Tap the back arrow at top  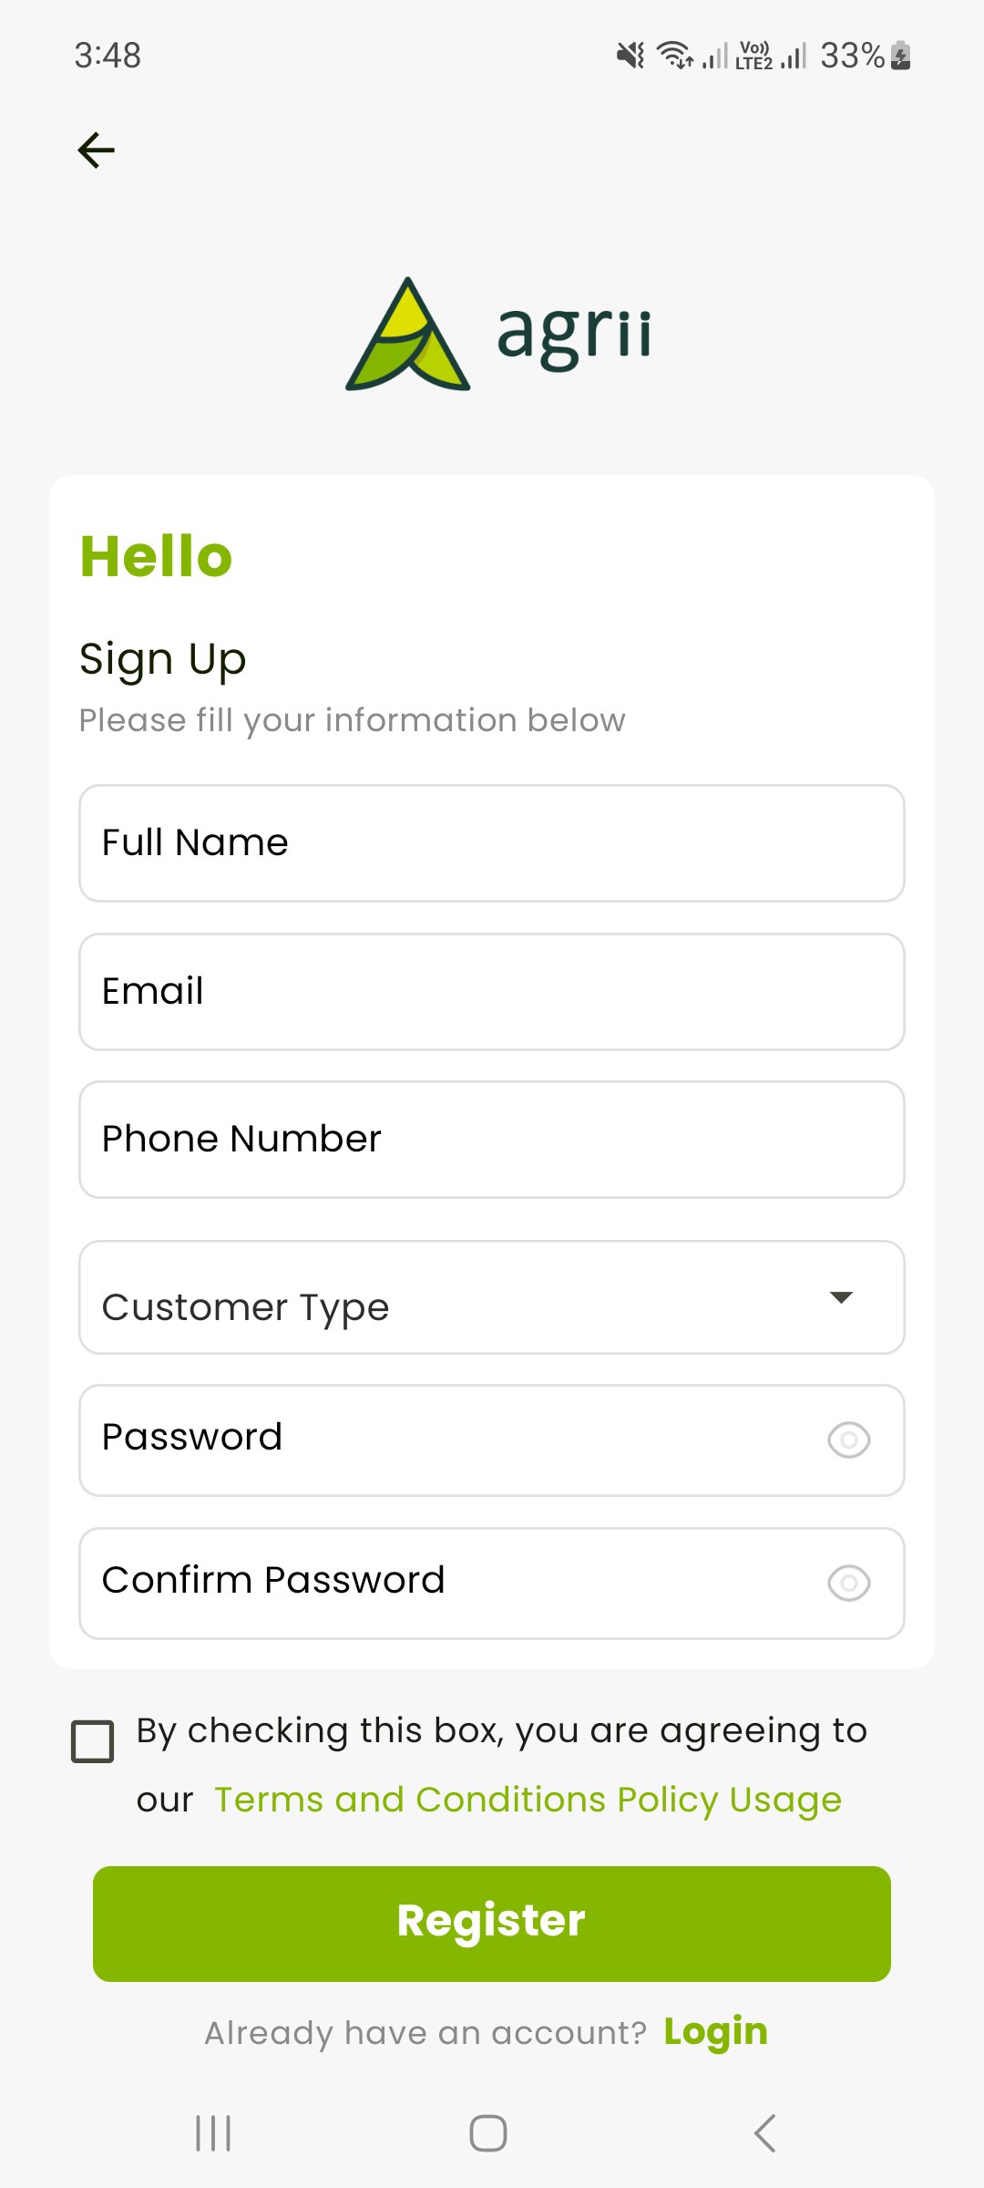coord(96,150)
